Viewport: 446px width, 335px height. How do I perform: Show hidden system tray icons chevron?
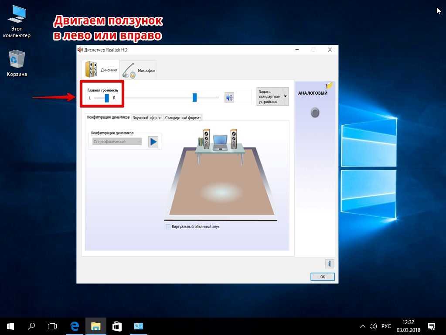point(362,326)
